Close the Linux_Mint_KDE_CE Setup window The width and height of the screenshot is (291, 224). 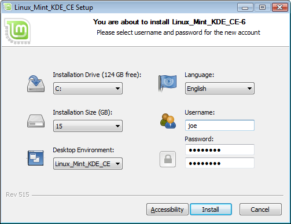click(x=280, y=8)
